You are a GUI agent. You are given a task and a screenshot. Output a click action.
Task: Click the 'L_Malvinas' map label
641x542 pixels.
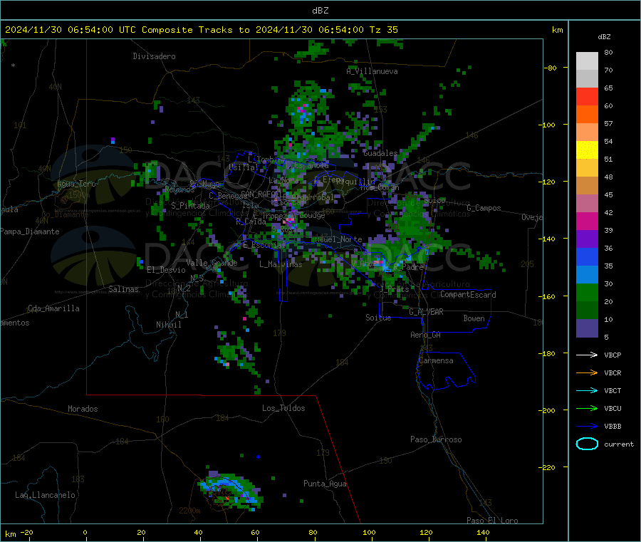pos(281,264)
